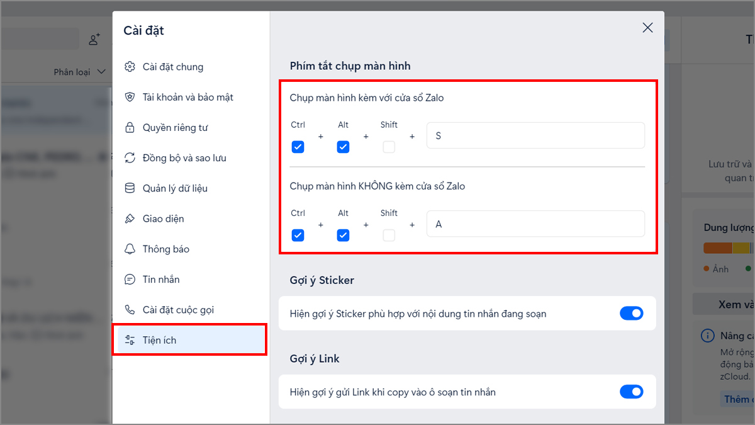Click the shield icon for Tài khoản và bảo mật
The image size is (755, 425).
pyautogui.click(x=130, y=97)
